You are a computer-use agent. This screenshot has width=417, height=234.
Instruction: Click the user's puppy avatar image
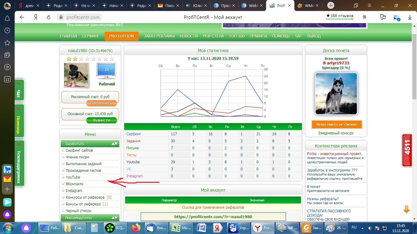coord(76,75)
